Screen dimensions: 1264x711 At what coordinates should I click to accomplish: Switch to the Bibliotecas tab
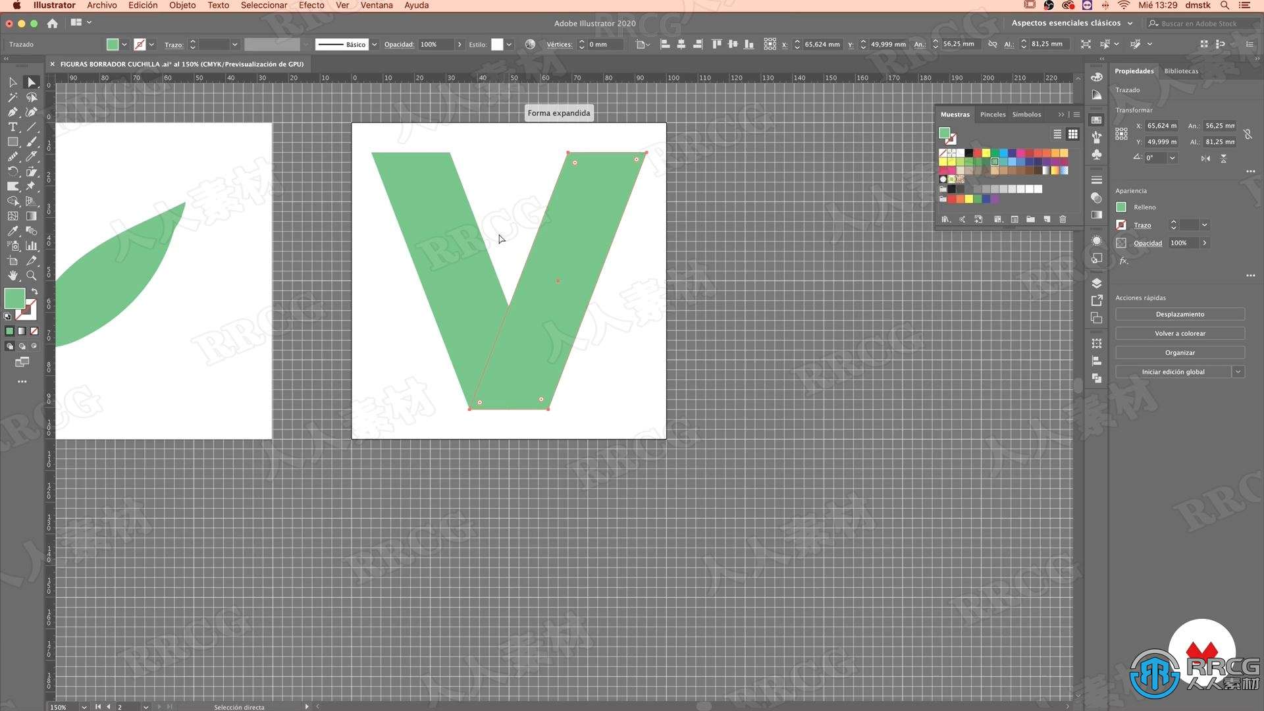[x=1181, y=71]
